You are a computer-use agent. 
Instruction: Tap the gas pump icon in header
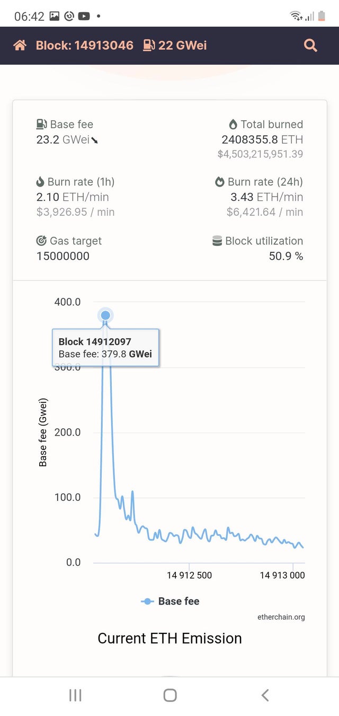pos(149,46)
